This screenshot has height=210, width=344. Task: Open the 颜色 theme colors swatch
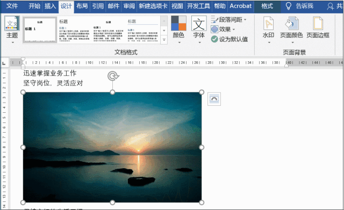[178, 23]
